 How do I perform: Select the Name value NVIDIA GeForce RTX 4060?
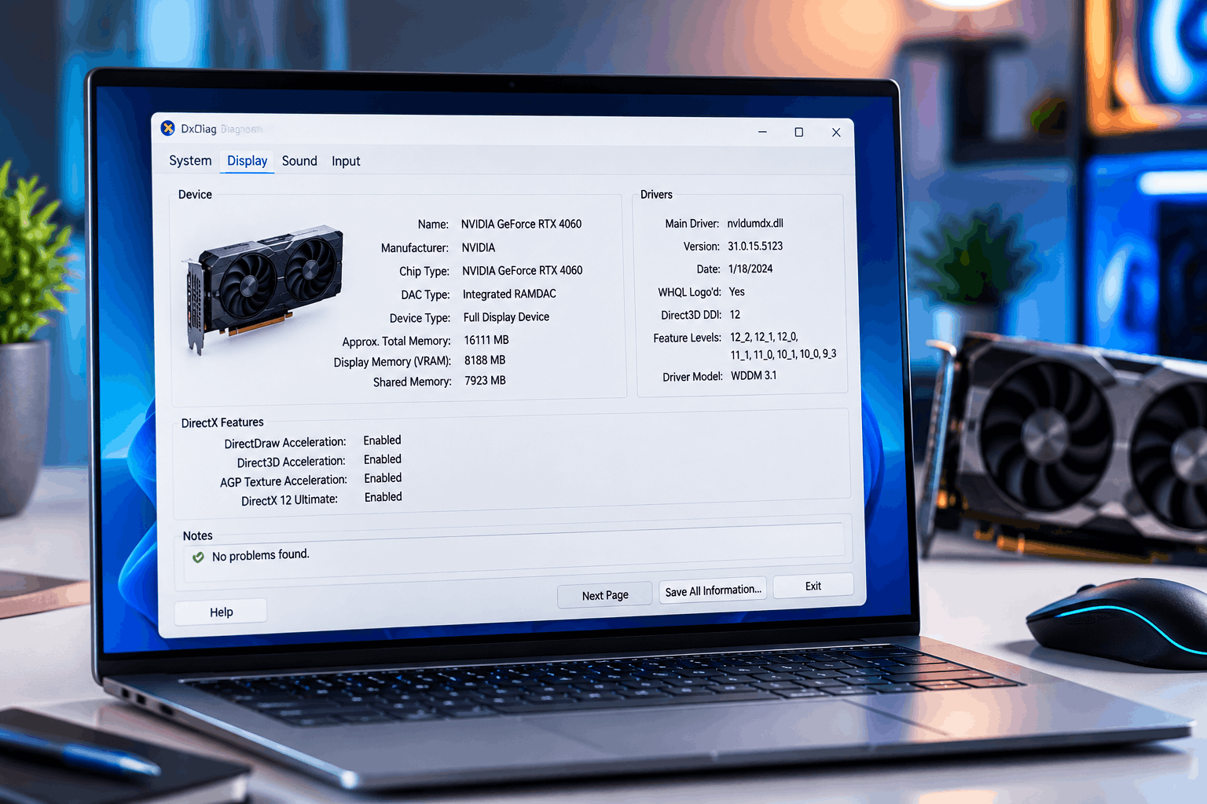521,224
